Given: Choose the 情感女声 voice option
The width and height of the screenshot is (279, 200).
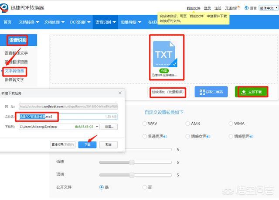Looking at the screenshot, I should [187, 136].
